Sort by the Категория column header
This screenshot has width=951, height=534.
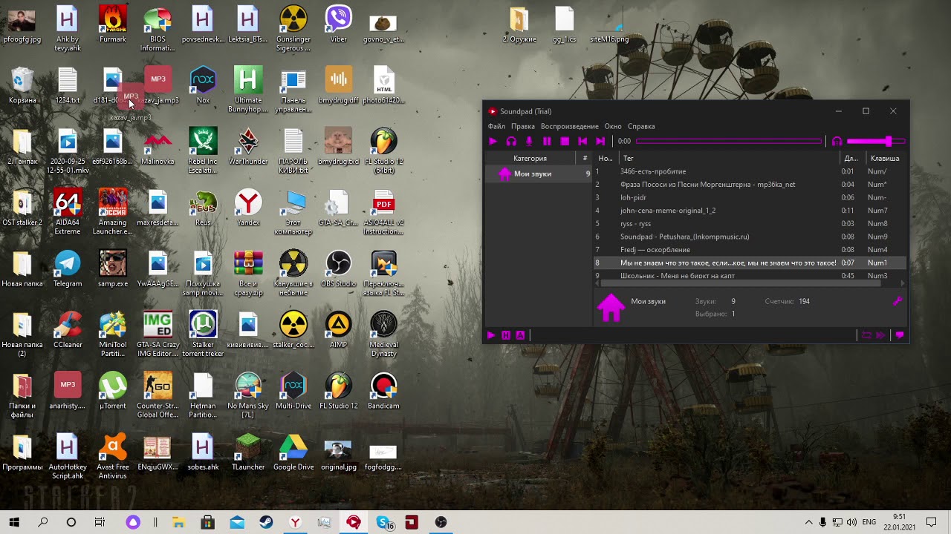530,158
